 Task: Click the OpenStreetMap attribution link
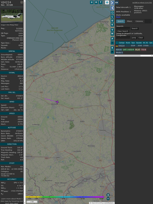[97, 203]
